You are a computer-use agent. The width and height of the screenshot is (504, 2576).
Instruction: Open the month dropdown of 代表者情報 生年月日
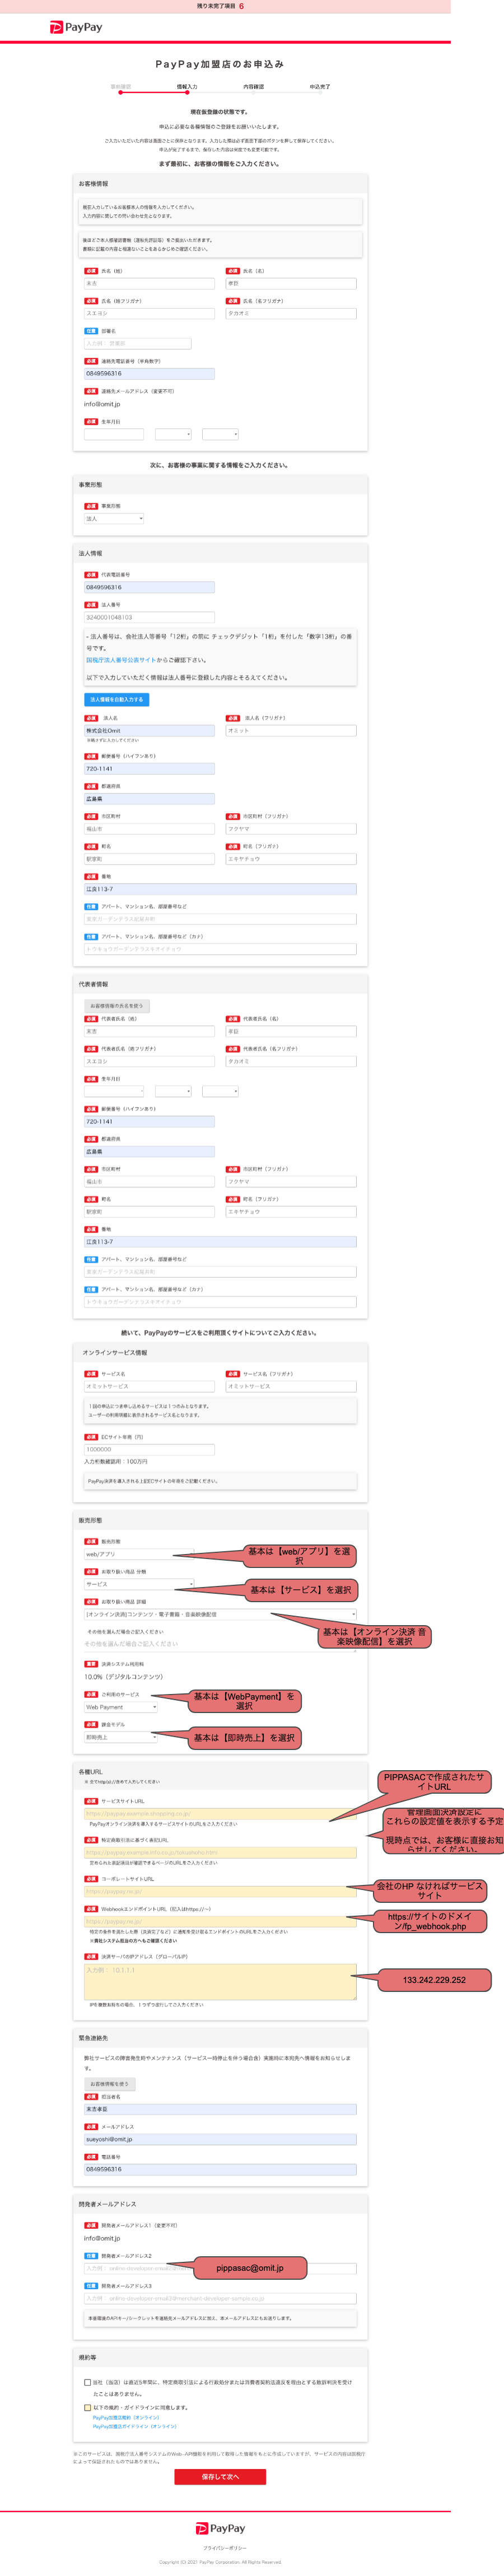click(173, 1091)
